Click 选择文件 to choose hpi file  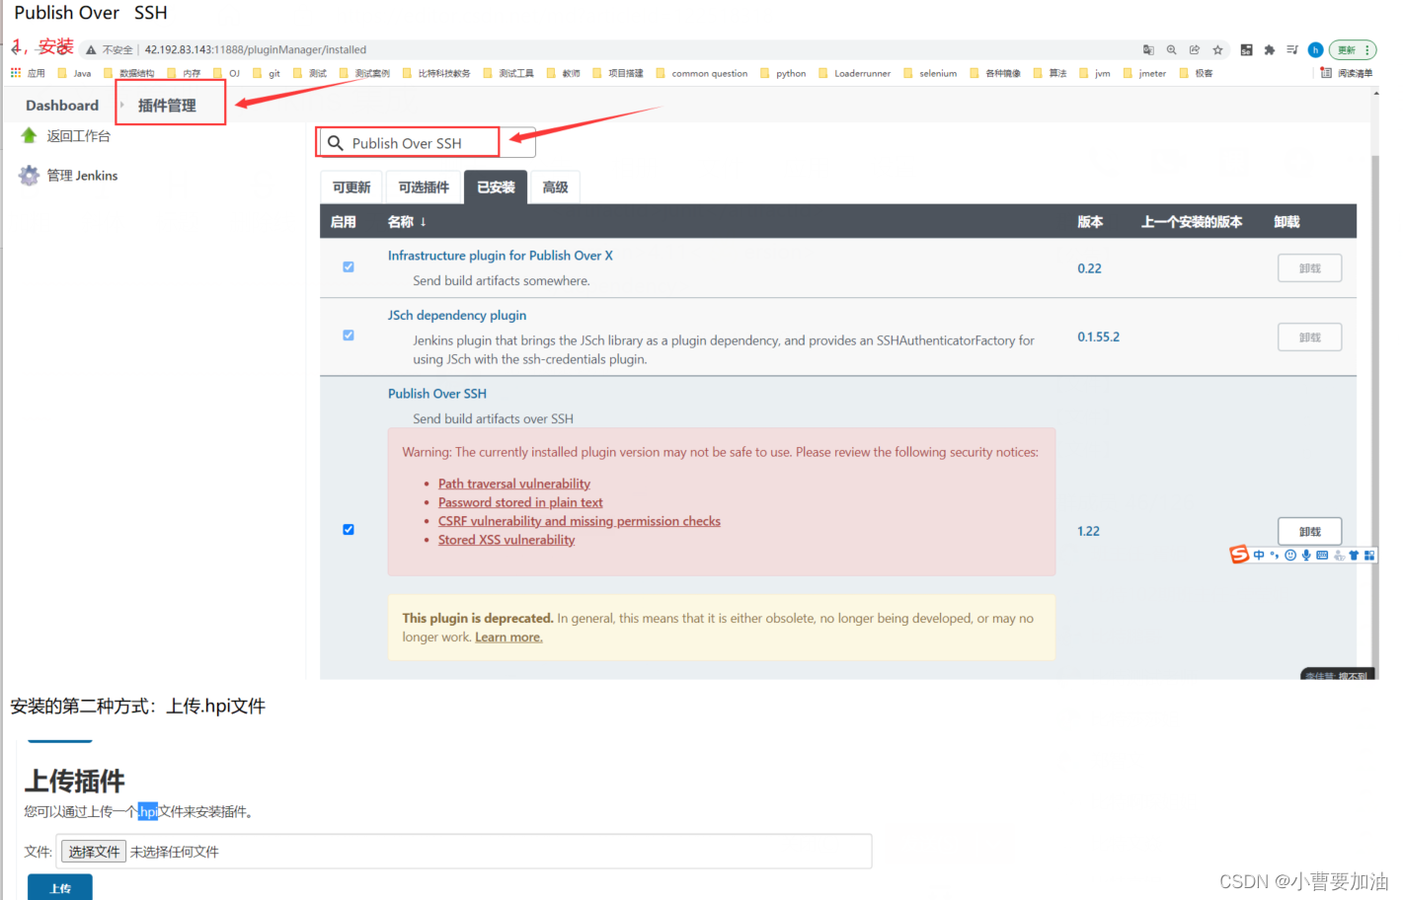94,852
